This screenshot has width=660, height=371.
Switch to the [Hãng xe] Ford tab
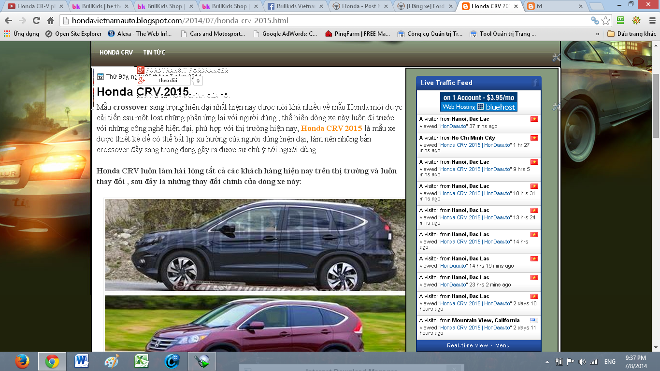pyautogui.click(x=425, y=6)
